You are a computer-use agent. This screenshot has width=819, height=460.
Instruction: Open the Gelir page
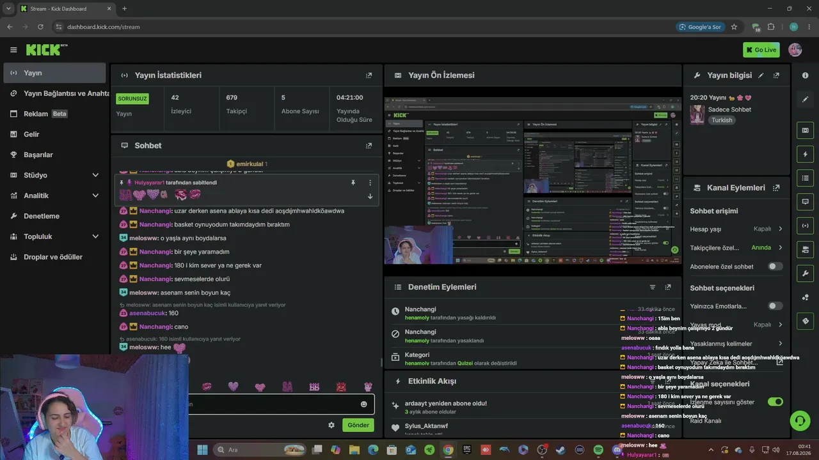click(55, 134)
